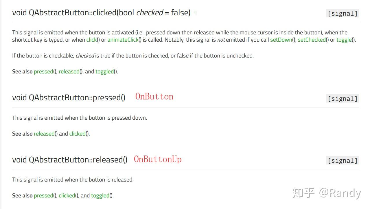Screen dimensions: 370x209
Task: Click the [signal] badge beside the clicked heading
Action: pyautogui.click(x=343, y=13)
